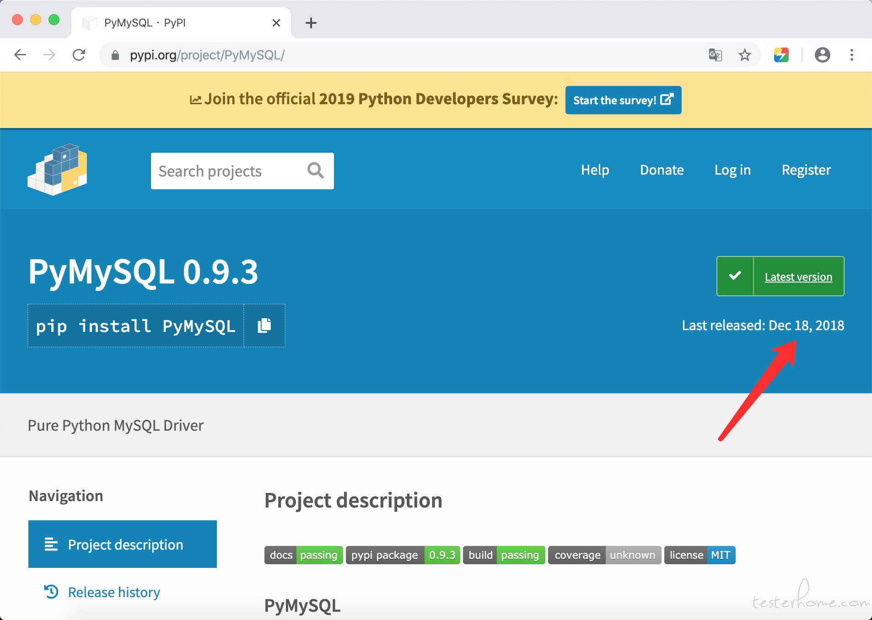Click the Latest version link

798,277
